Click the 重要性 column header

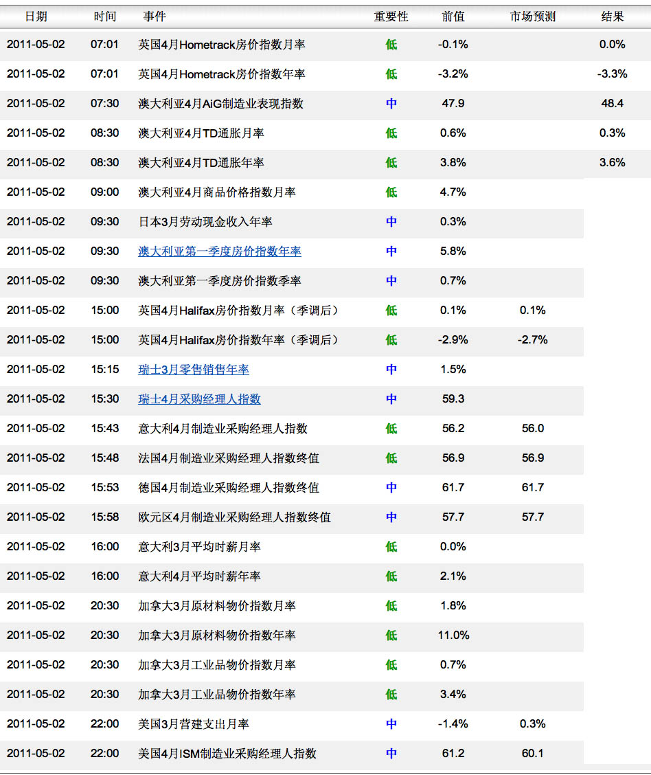tap(391, 16)
